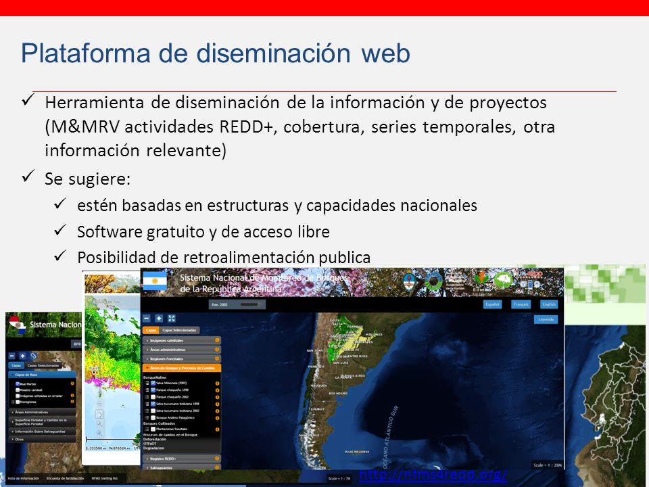Expand the Imágenes satelitales group
Viewport: 649px width, 487px height.
(x=182, y=340)
